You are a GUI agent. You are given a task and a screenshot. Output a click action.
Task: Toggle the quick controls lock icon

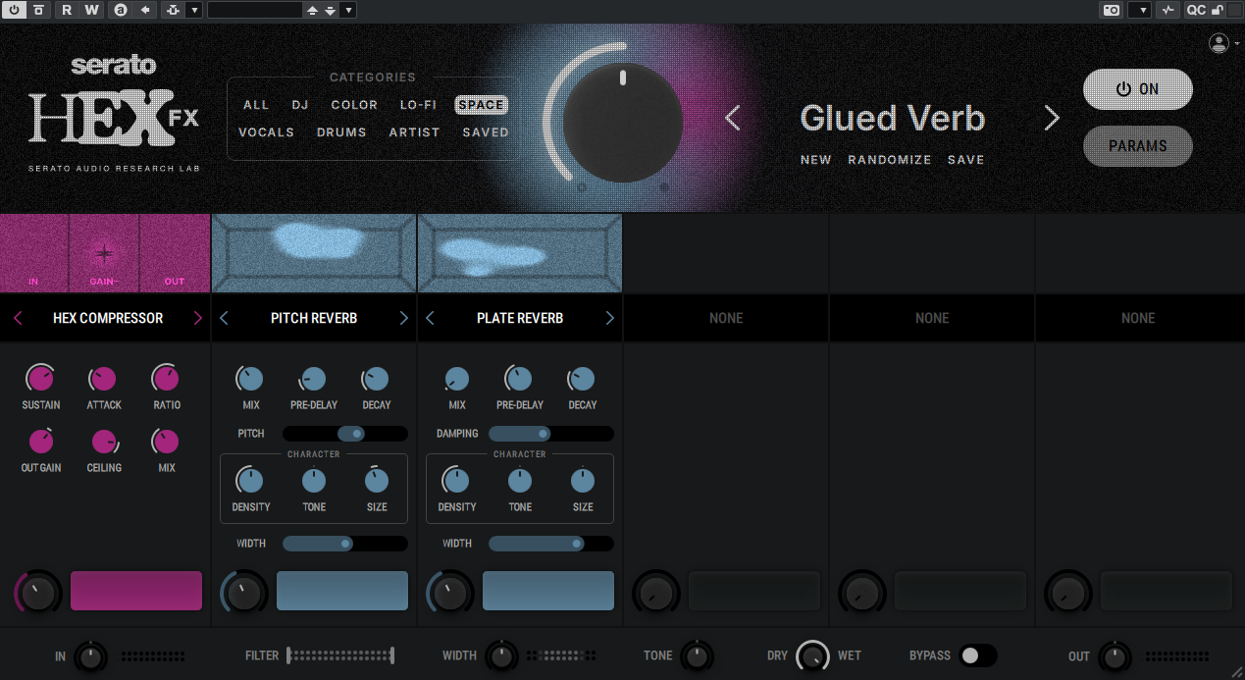pyautogui.click(x=1218, y=10)
